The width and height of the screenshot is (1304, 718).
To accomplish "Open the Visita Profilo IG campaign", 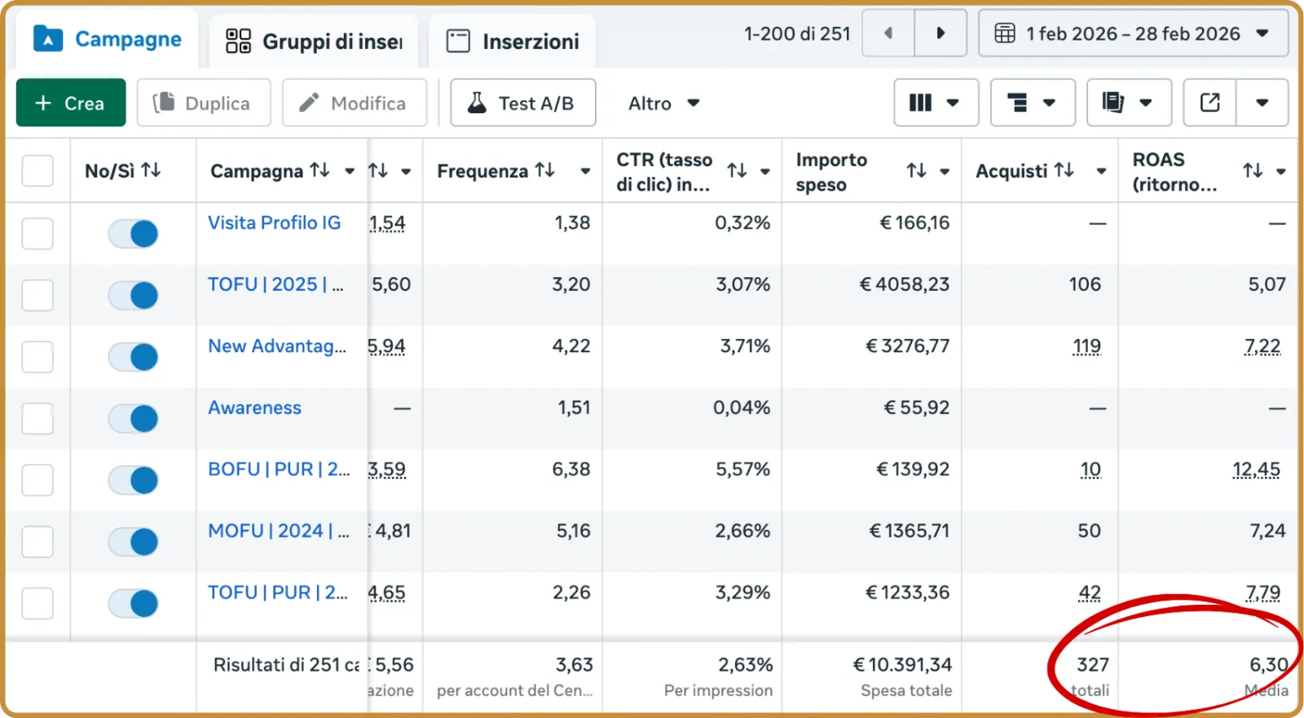I will pos(274,222).
